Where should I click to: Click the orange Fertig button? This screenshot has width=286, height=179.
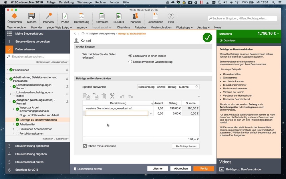pyautogui.click(x=204, y=169)
